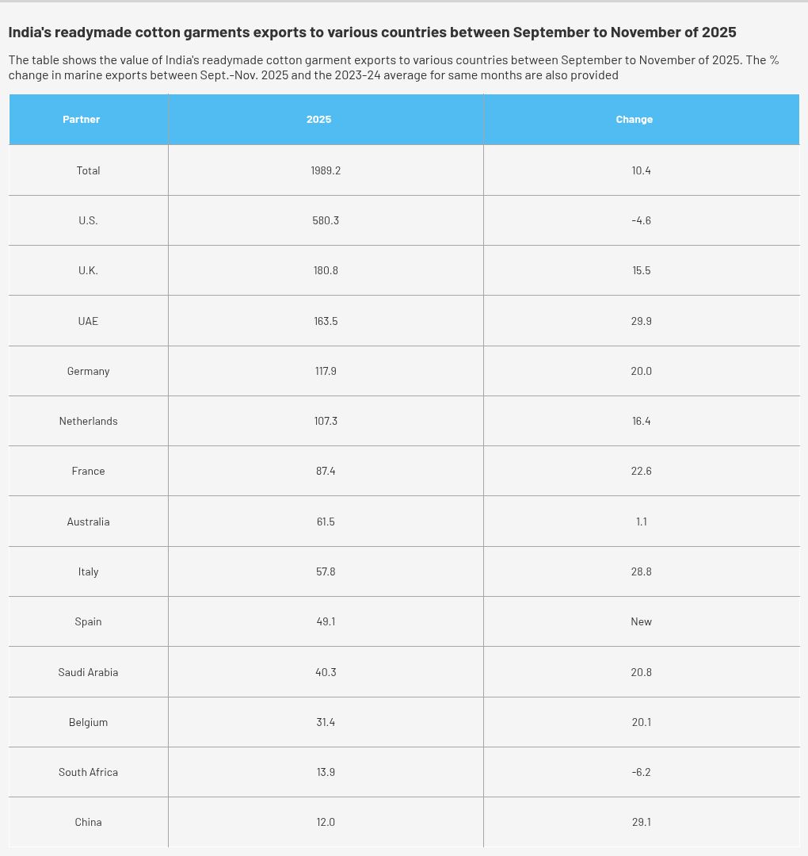Click the Change column header
Viewport: 808px width, 856px height.
pyautogui.click(x=635, y=120)
